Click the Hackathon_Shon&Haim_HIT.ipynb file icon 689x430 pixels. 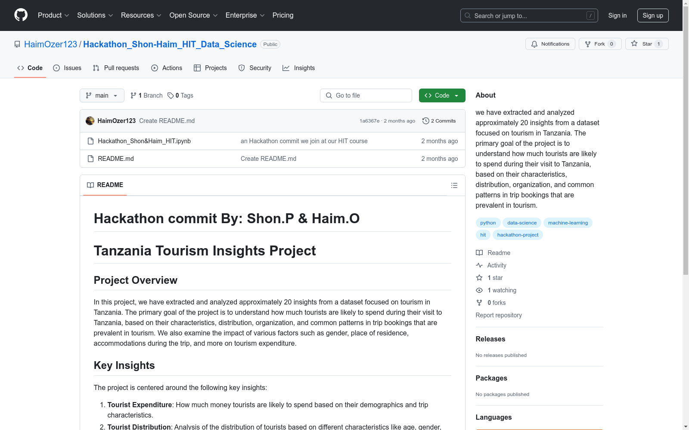pos(90,141)
